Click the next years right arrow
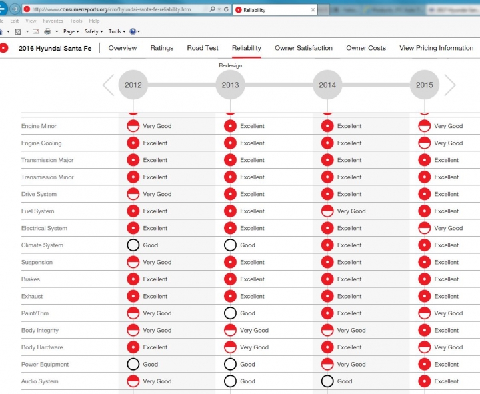 tap(450, 85)
